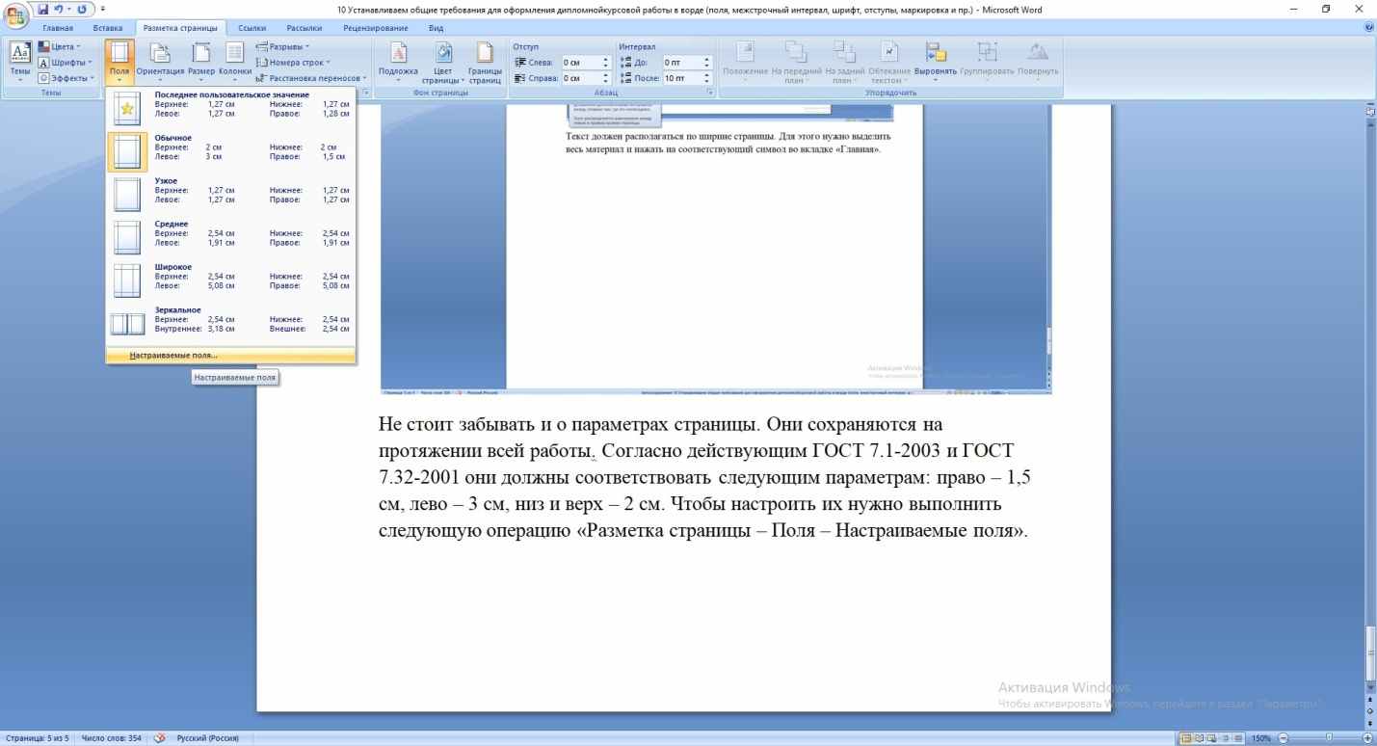Click the Слева left indent field
Screen dimensions: 1377x746
(x=586, y=63)
